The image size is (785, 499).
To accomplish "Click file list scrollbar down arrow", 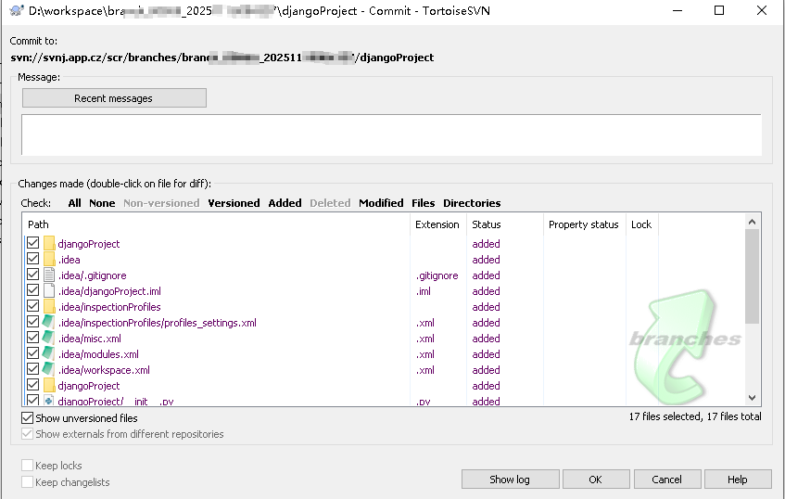I will pyautogui.click(x=752, y=398).
